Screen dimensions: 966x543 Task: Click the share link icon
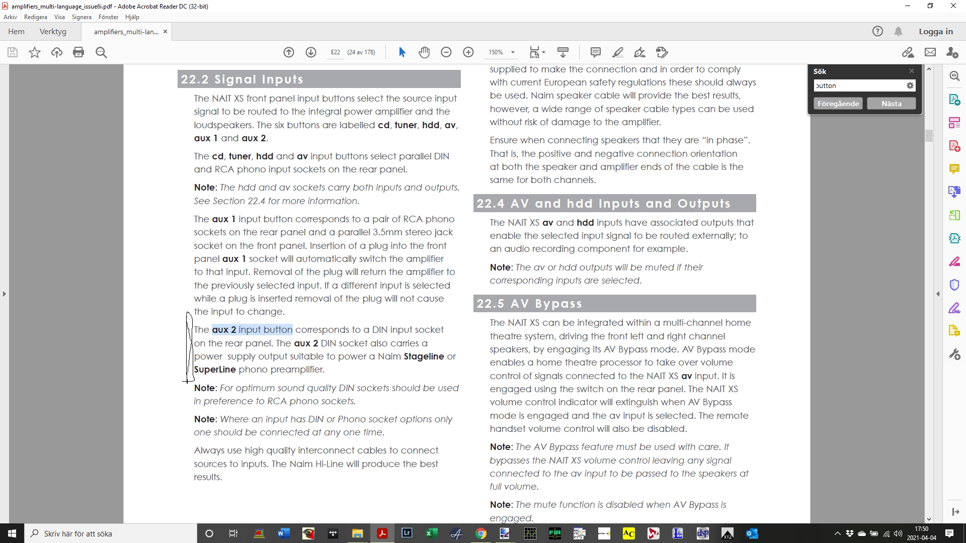coord(908,52)
